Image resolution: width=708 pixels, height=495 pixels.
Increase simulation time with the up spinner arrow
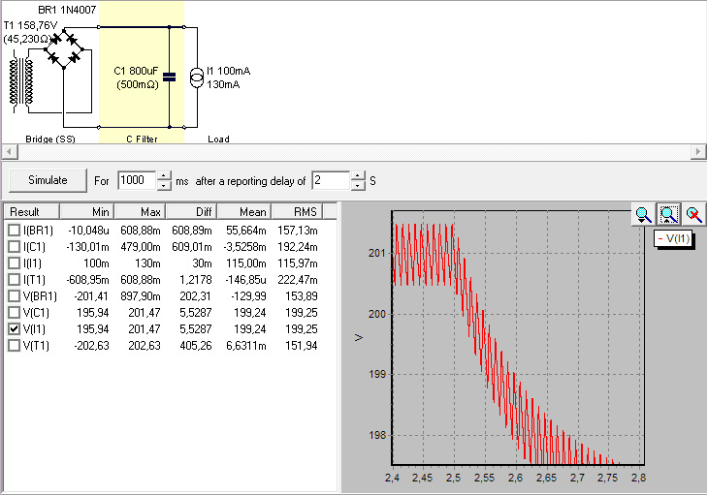(164, 175)
